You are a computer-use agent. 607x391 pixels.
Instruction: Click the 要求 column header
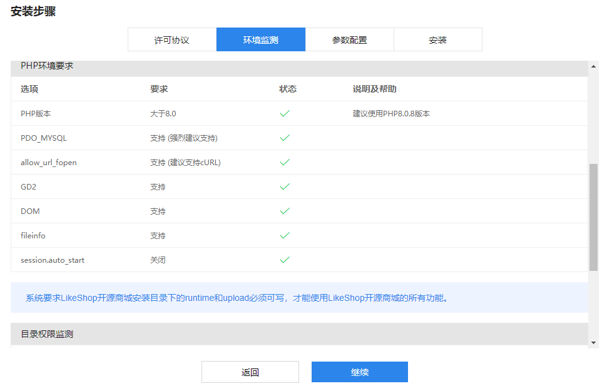(x=159, y=89)
